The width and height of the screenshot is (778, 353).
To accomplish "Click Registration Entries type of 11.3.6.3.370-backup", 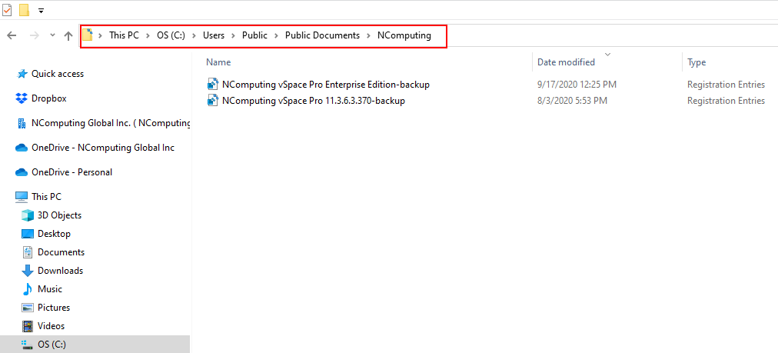I will tap(726, 101).
